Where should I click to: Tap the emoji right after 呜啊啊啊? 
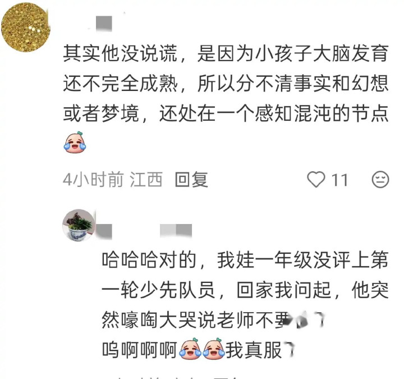[x=190, y=349]
